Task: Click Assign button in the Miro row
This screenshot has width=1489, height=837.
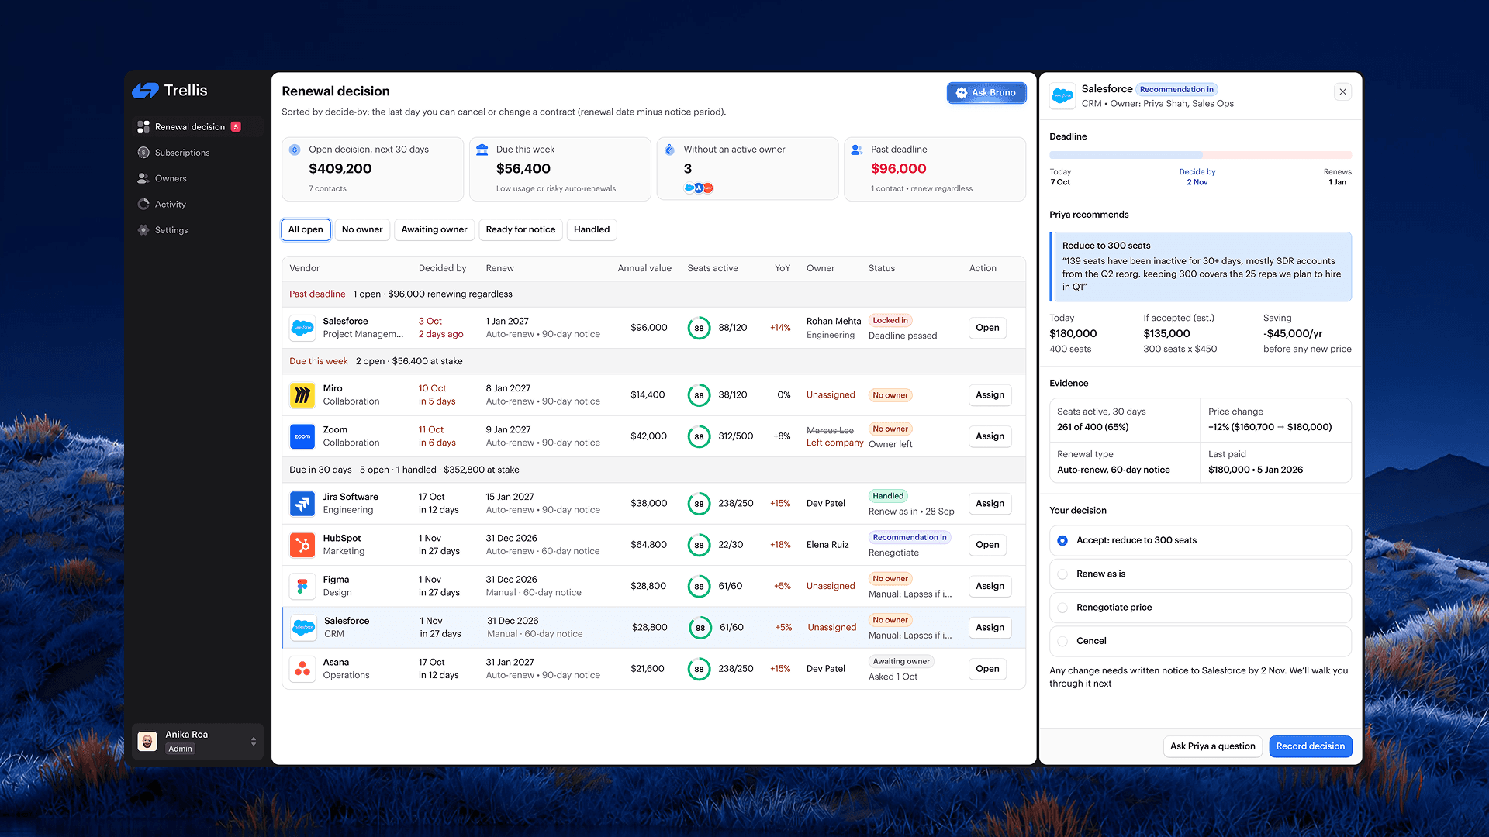Action: tap(990, 395)
